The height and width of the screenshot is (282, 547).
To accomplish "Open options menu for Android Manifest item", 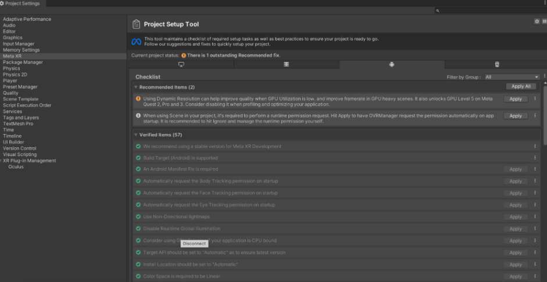I will [535, 169].
